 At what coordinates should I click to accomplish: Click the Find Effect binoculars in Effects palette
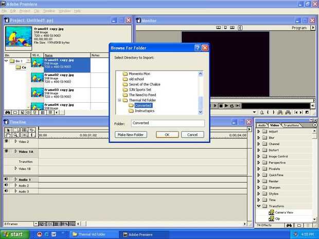[289, 225]
